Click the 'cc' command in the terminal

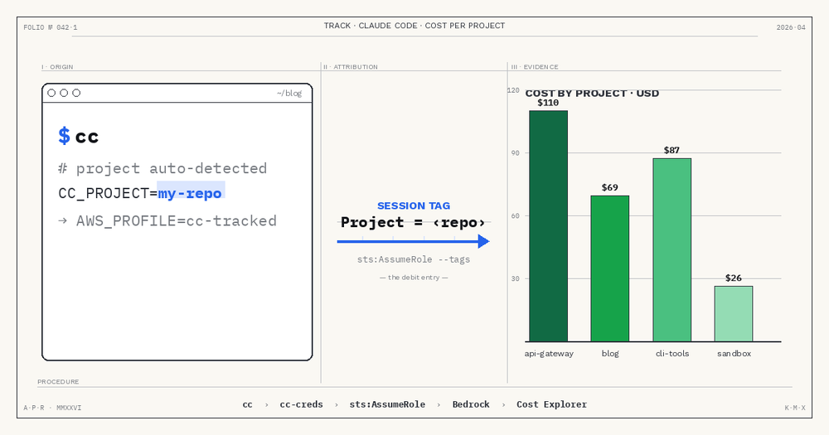pos(87,137)
